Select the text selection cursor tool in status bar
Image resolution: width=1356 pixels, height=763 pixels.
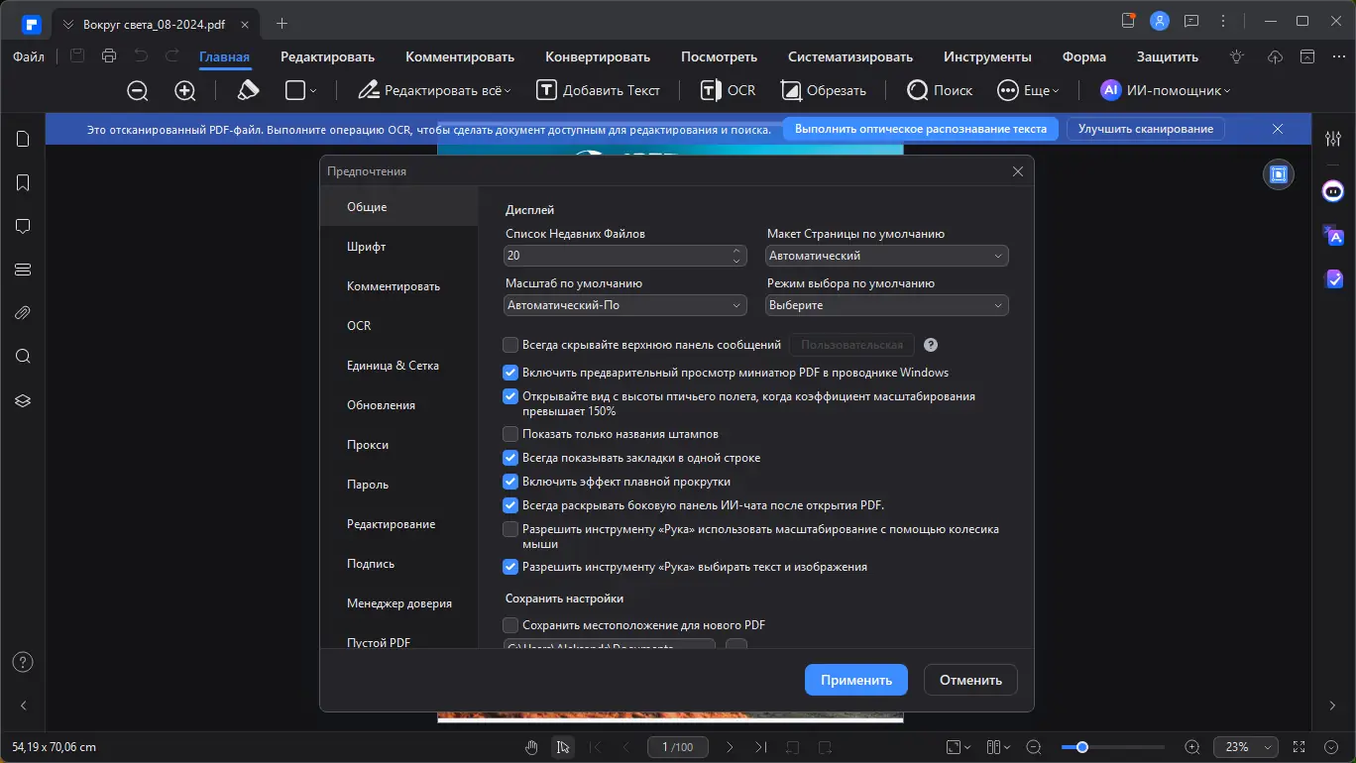tap(563, 747)
